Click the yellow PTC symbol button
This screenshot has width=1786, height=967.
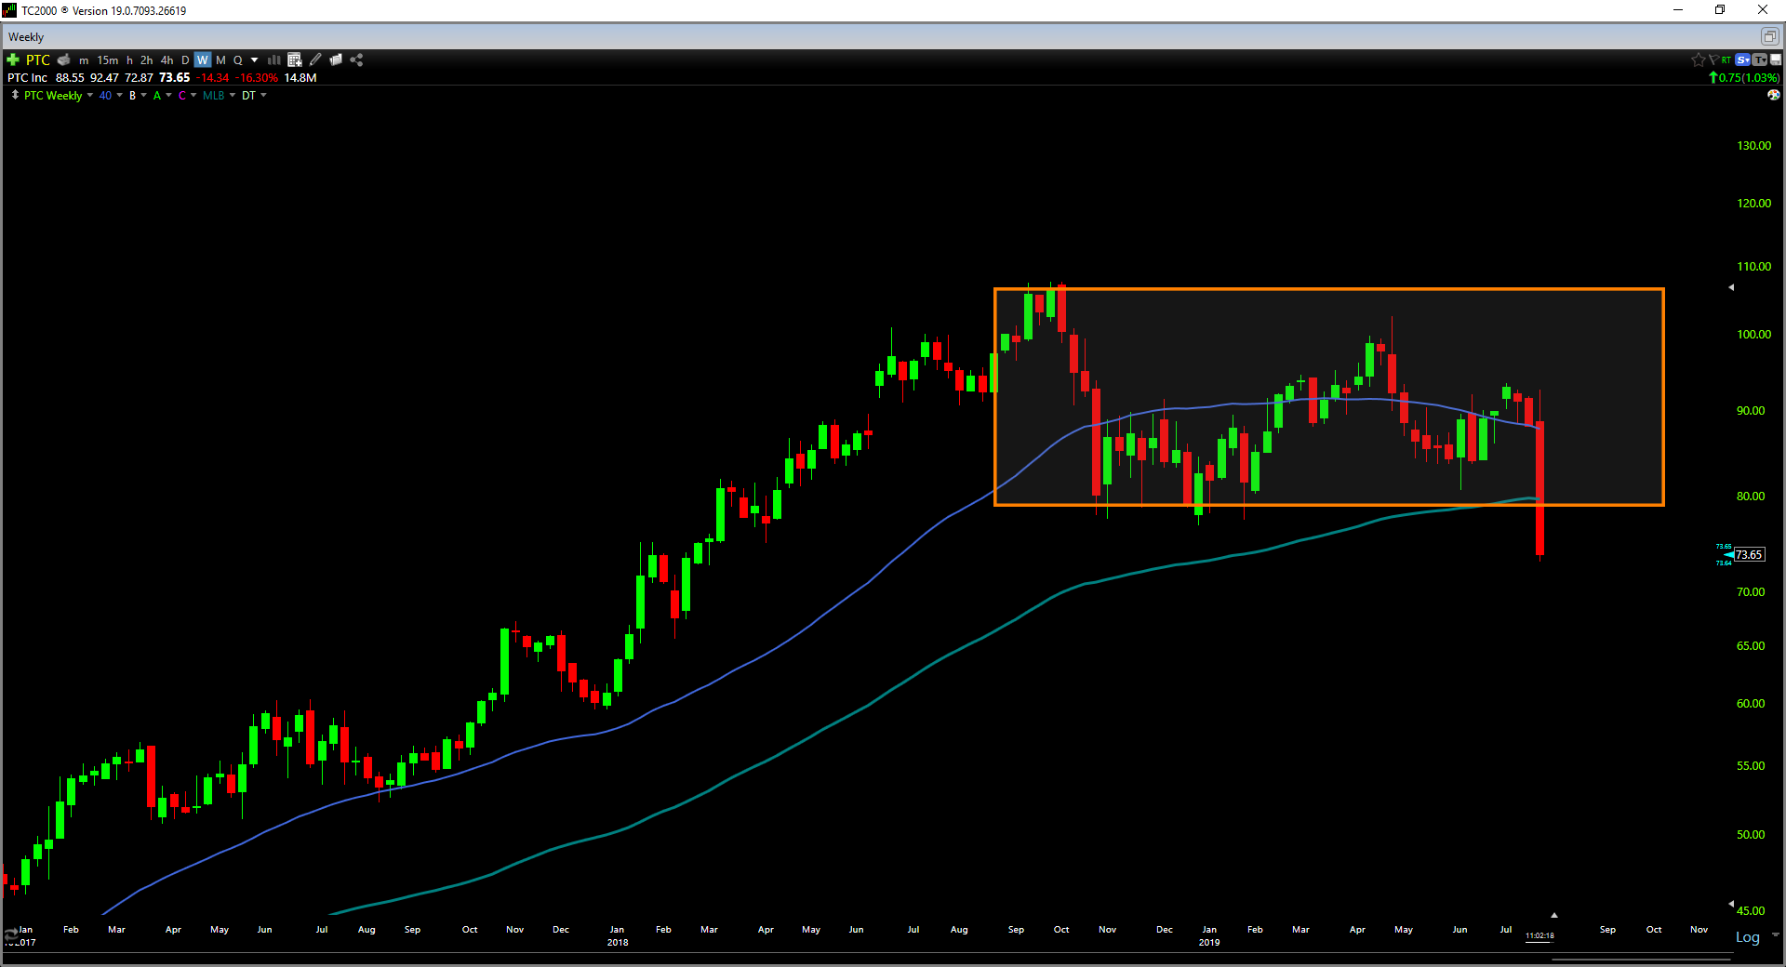38,60
